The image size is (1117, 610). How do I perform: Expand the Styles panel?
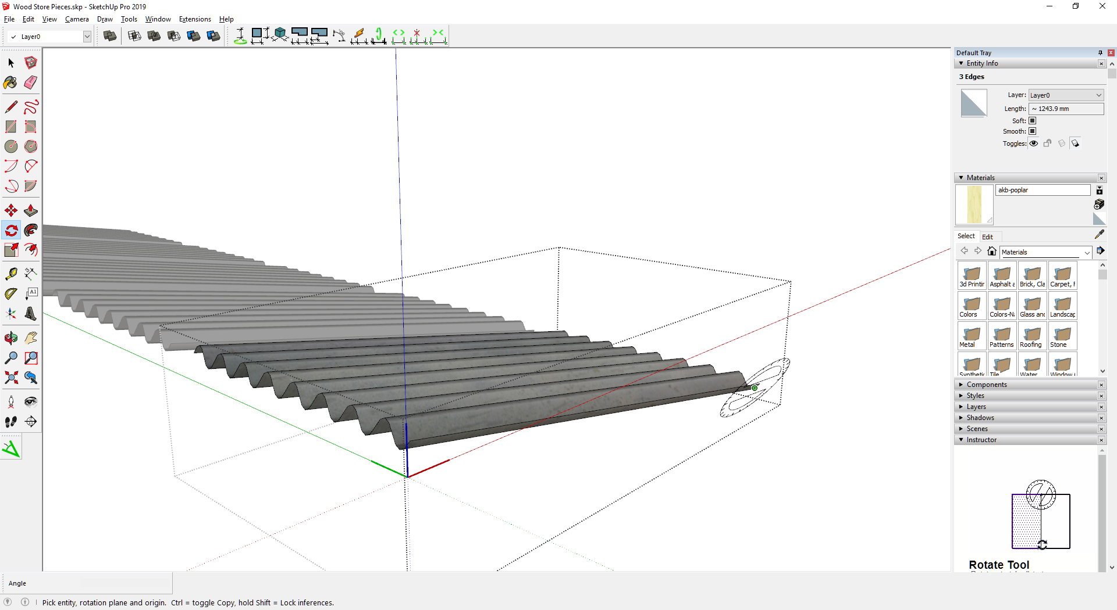tap(961, 396)
